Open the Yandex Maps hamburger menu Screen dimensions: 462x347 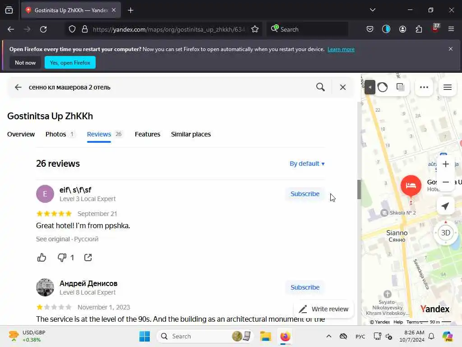[447, 87]
